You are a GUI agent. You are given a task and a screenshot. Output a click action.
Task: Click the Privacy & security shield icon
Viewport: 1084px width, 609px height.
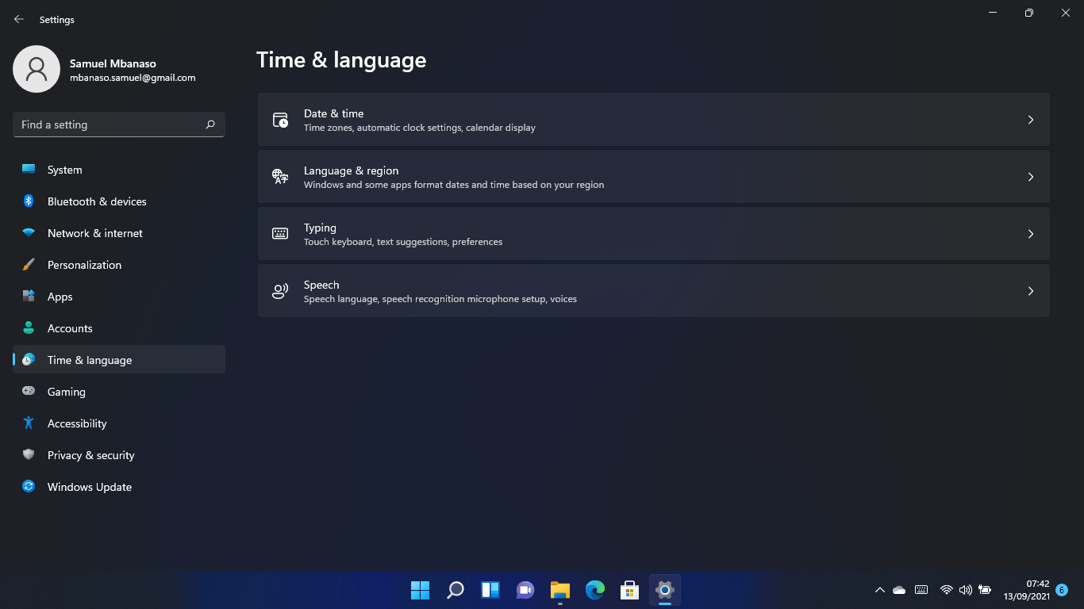click(x=29, y=455)
